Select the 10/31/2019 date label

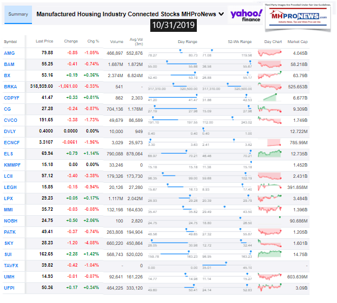coord(173,25)
